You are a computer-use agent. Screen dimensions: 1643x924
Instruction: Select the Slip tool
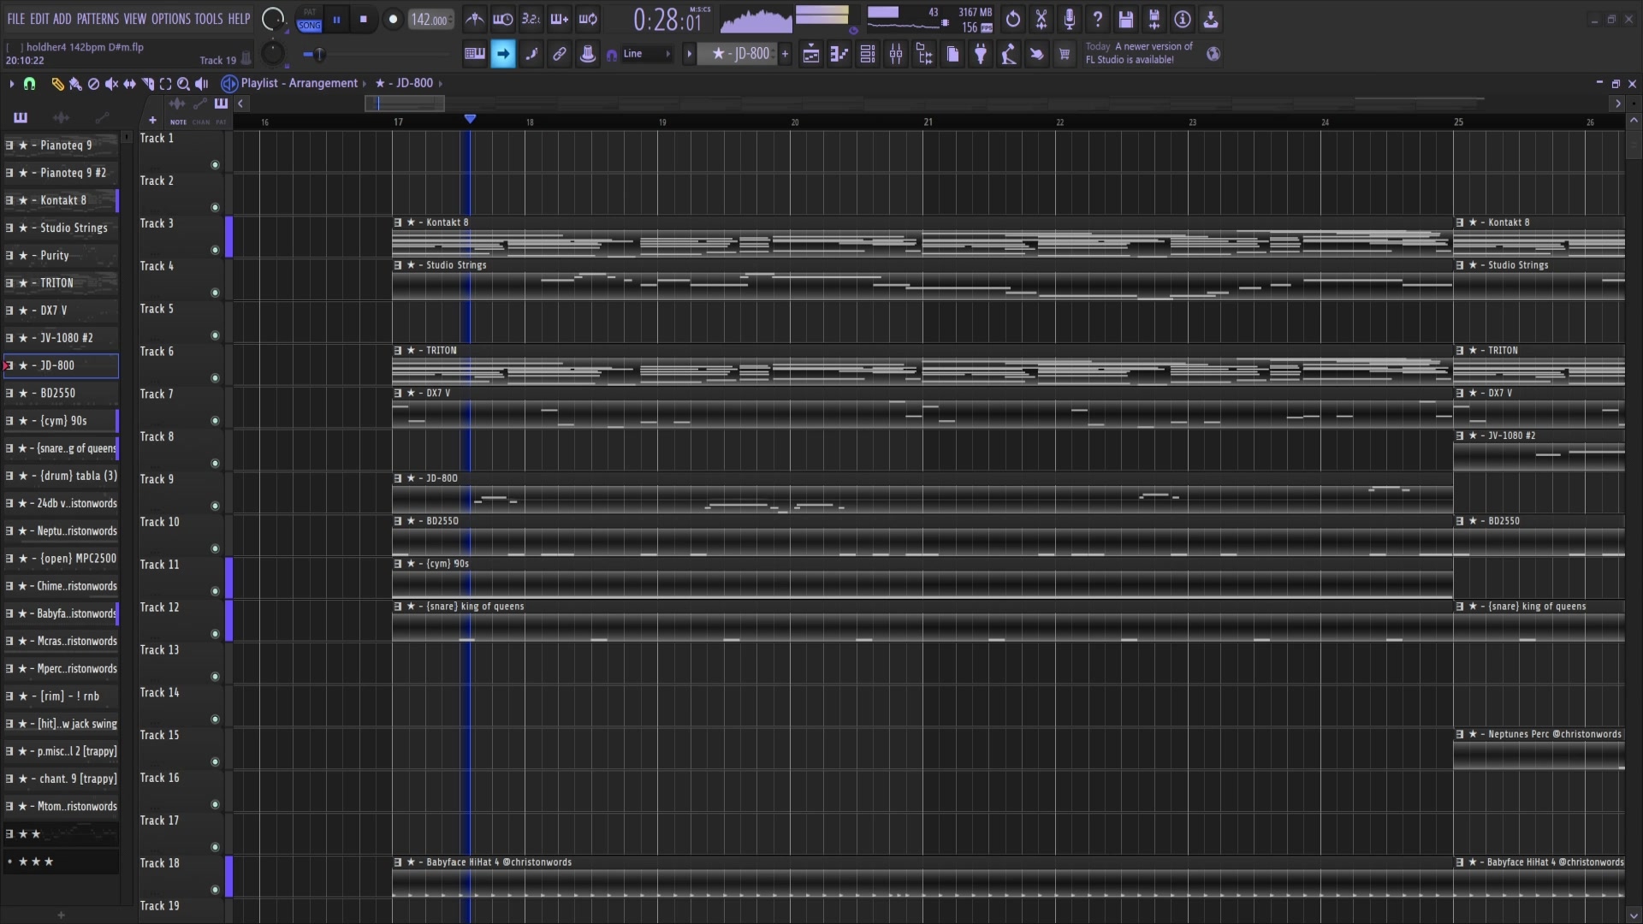129,84
